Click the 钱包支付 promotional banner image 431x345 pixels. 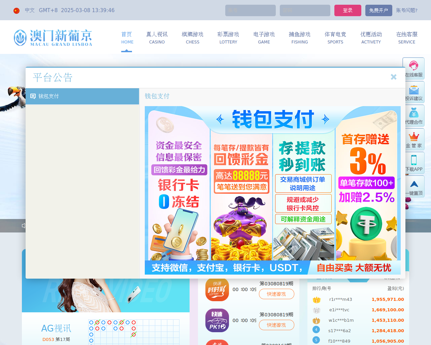coord(273,190)
